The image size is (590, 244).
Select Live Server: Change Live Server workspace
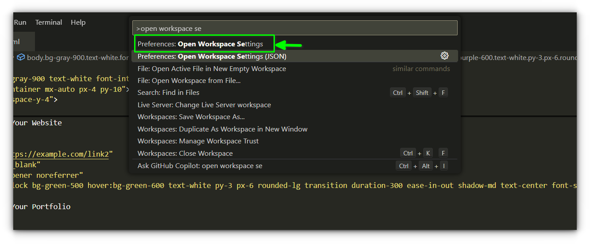[204, 105]
